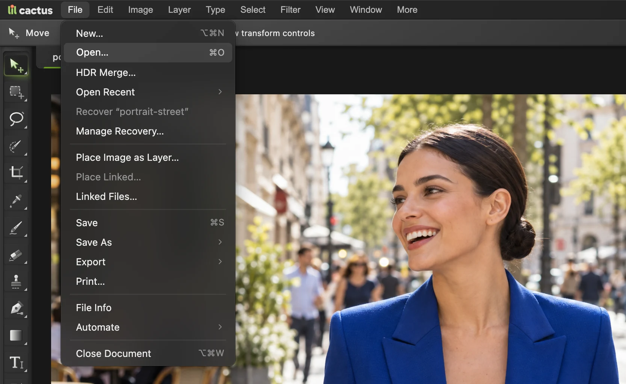Open the Layer menu
626x384 pixels.
179,10
